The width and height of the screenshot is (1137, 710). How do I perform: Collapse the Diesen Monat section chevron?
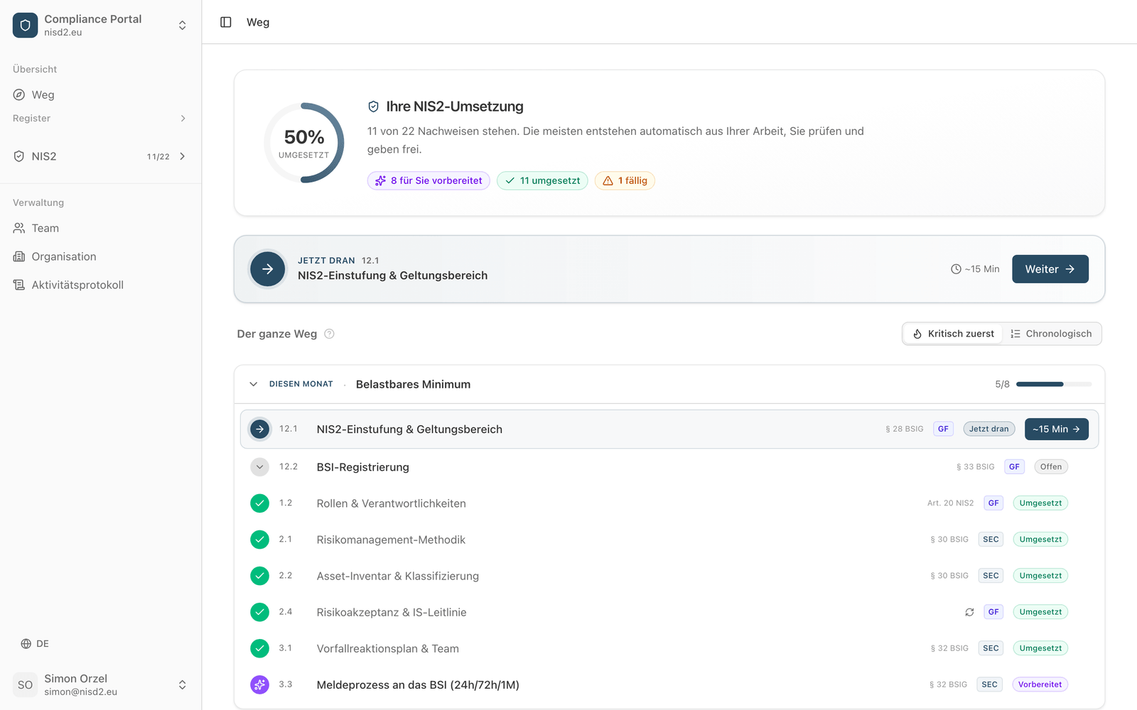253,384
